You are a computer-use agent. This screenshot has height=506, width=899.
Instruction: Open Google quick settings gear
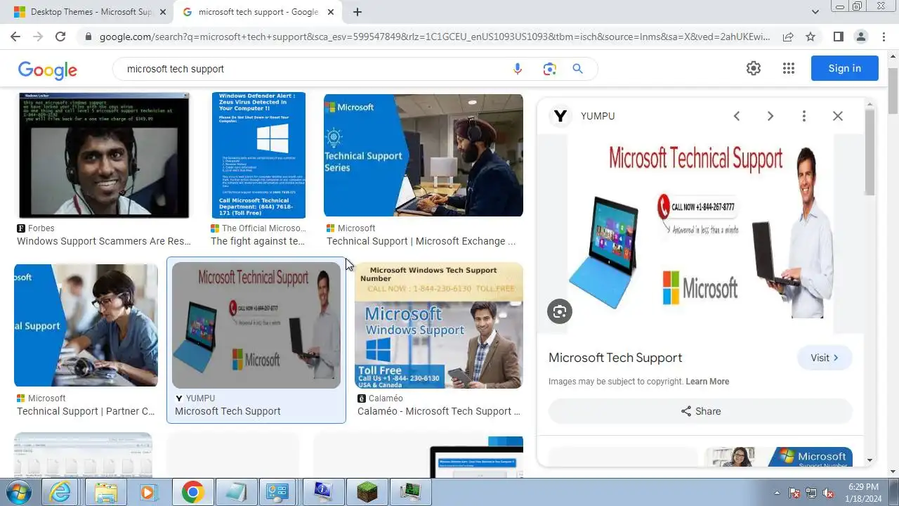[754, 68]
